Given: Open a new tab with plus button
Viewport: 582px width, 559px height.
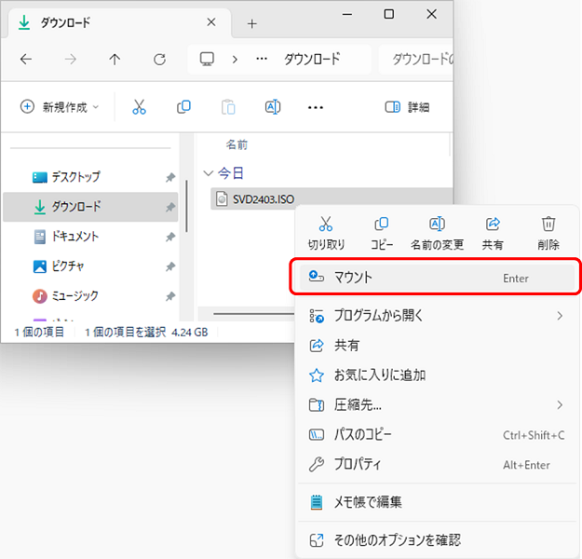Looking at the screenshot, I should tap(251, 23).
